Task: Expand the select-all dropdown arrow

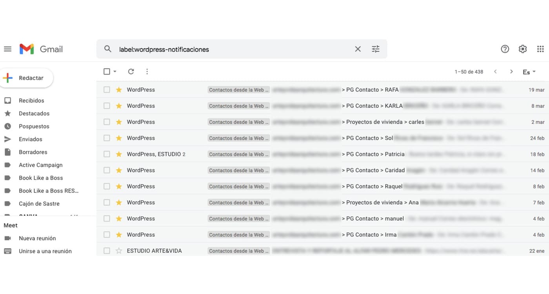Action: tap(115, 71)
